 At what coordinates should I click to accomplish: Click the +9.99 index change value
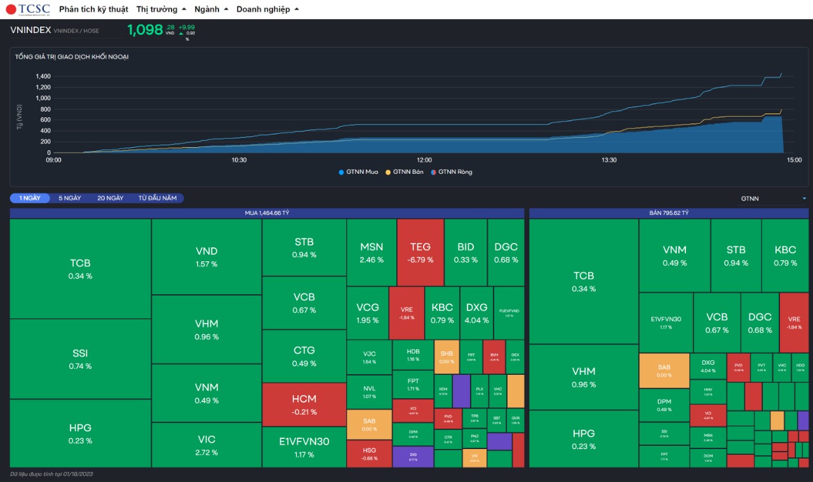pos(187,27)
